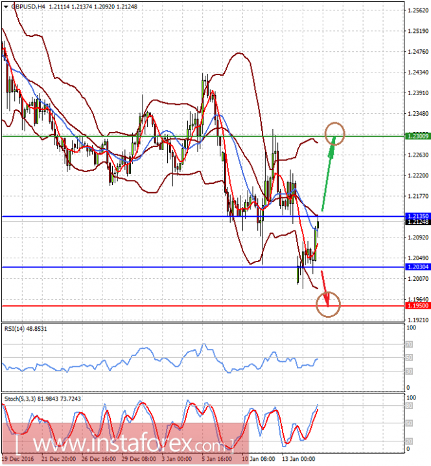Screen dimensions: 431x466
Task: Click the chart shift triangle at top-left
Action: pyautogui.click(x=4, y=6)
